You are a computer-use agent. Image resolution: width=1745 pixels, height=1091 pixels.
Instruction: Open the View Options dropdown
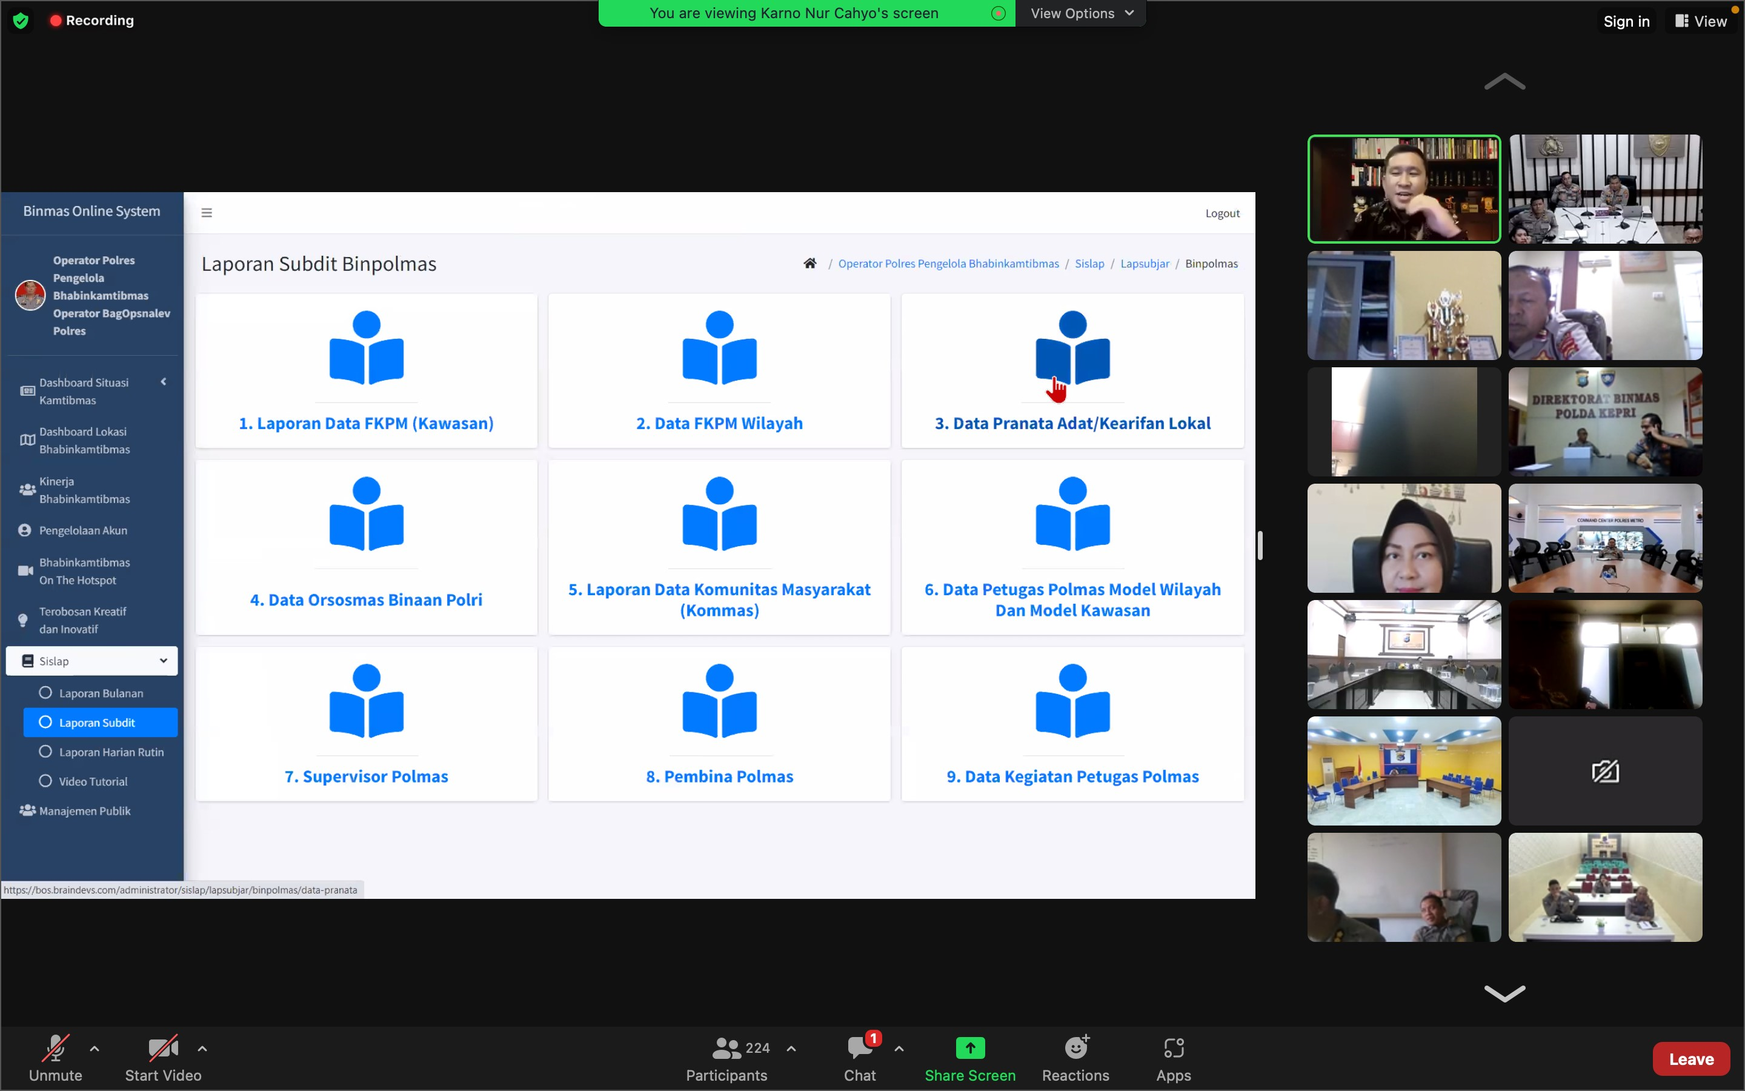[x=1082, y=13]
